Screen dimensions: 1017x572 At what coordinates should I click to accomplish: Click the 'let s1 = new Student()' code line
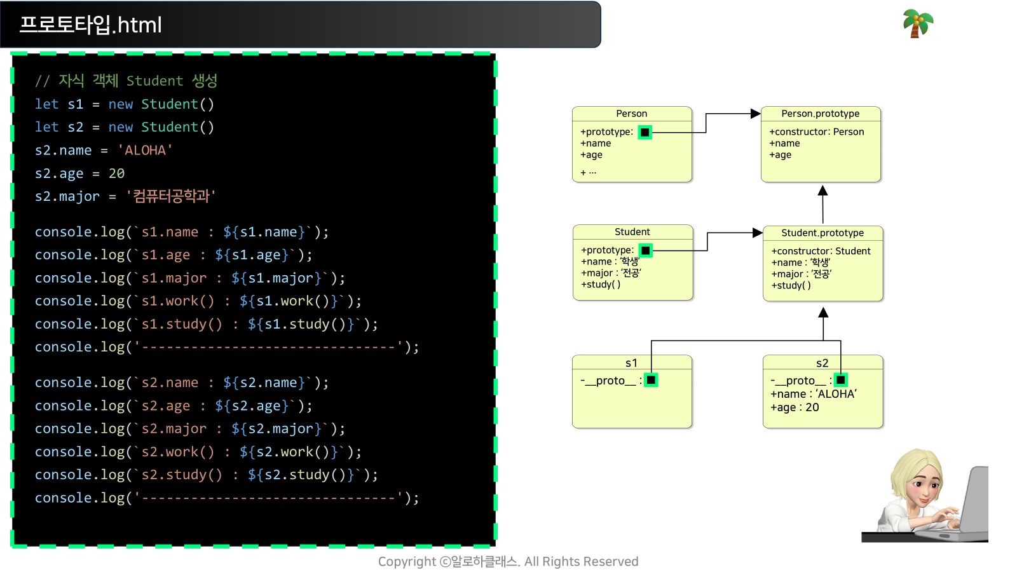[x=125, y=104]
